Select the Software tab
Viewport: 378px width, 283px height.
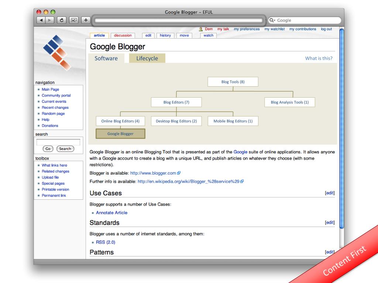tap(106, 58)
